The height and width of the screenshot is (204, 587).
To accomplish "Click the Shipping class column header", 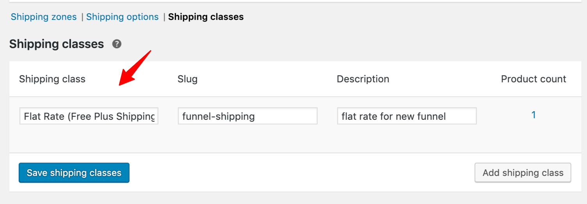I will (52, 79).
